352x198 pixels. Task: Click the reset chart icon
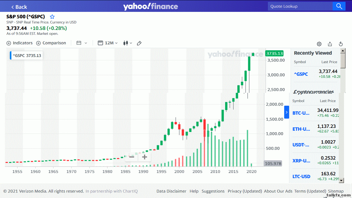coord(341,44)
